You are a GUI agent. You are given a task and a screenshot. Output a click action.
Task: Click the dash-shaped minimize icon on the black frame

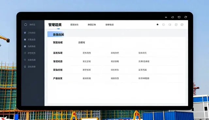click(166, 17)
